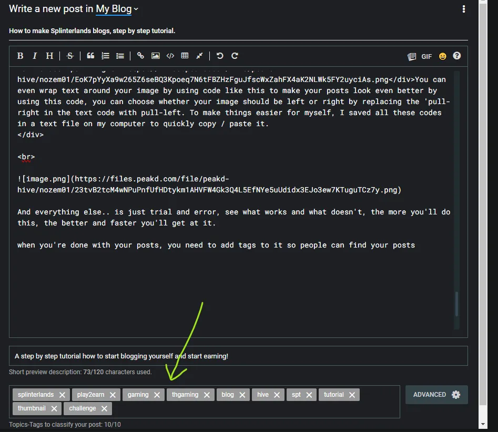
Task: Click the tutorial tag label
Action: point(333,395)
